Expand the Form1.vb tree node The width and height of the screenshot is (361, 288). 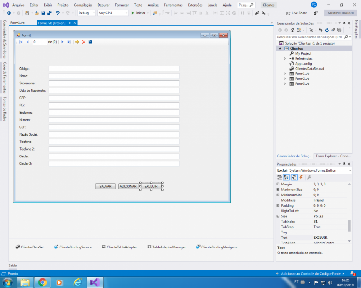(284, 73)
